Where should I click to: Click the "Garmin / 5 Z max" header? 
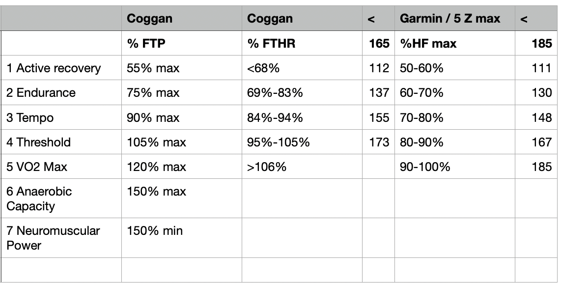tap(450, 19)
